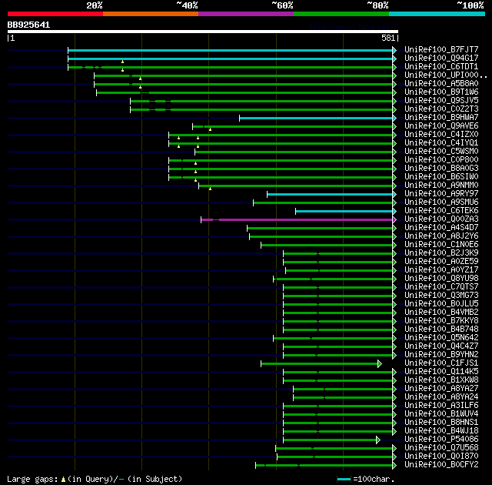Select the UniRef100_Q3MG73 label
This screenshot has height=485, width=492.
[x=441, y=296]
